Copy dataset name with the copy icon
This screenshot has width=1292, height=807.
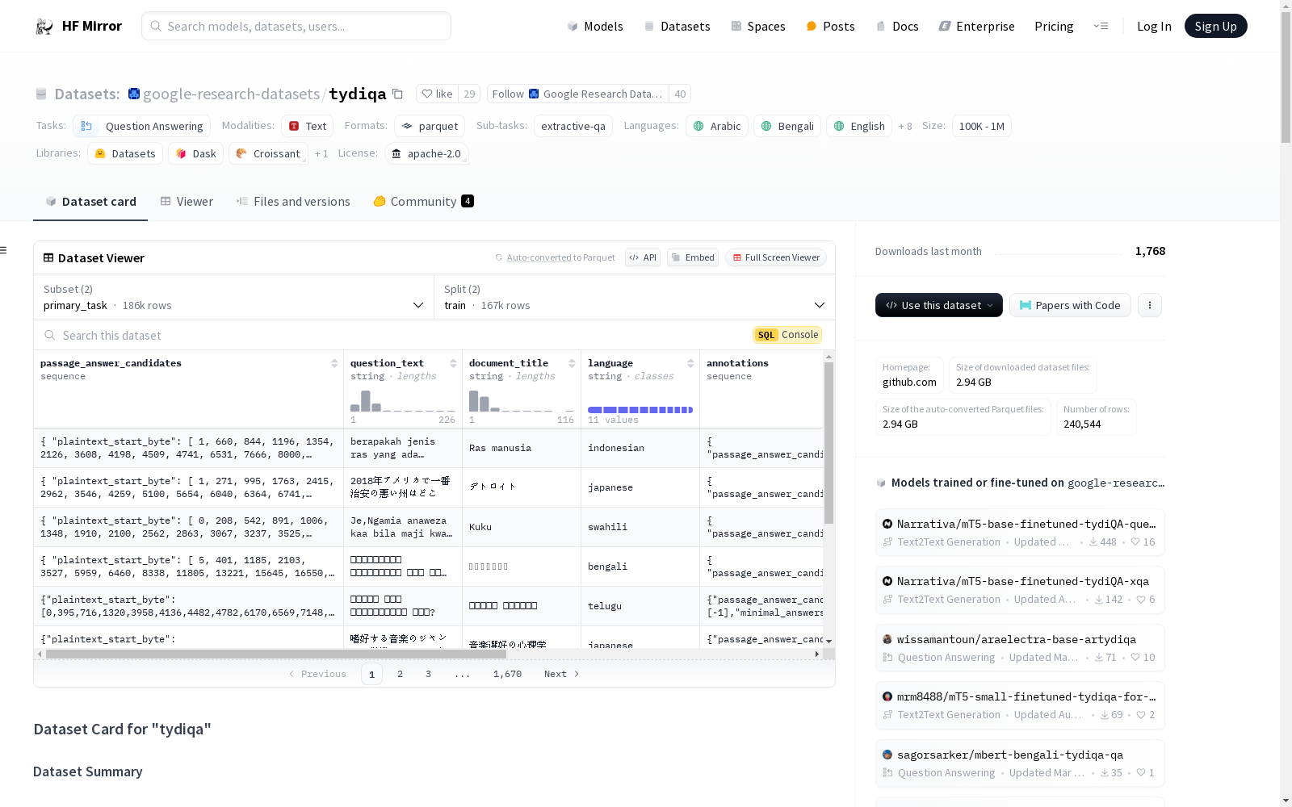coord(397,94)
